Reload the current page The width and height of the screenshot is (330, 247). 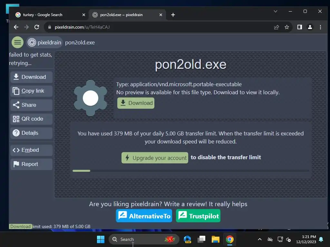(37, 27)
